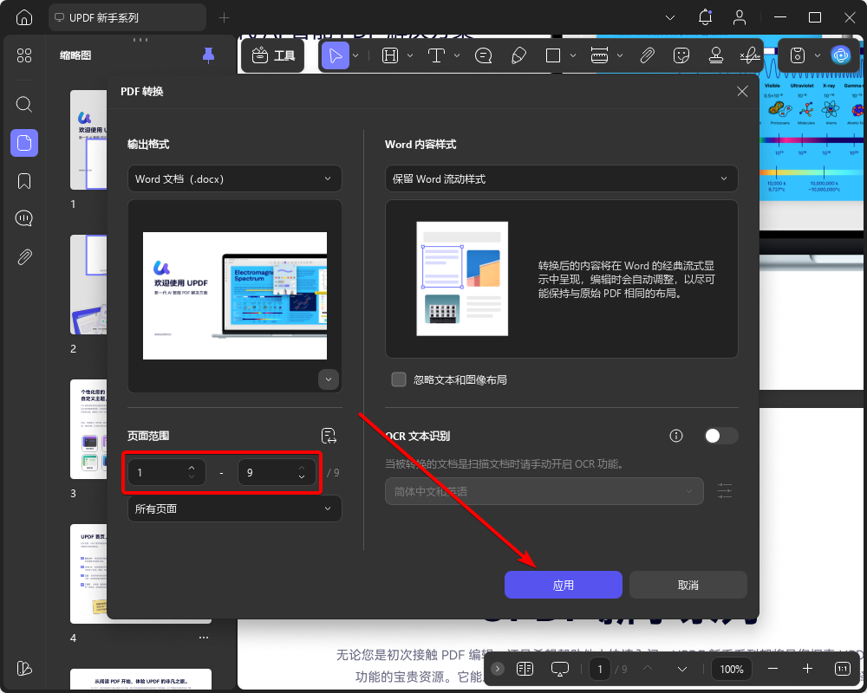
Task: Open the notifications bell
Action: [x=705, y=17]
